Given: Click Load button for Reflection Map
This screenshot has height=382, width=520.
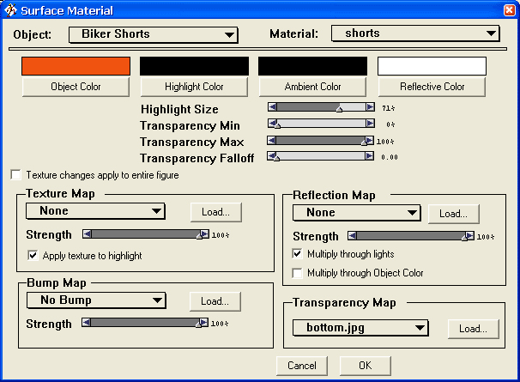Looking at the screenshot, I should click(x=453, y=213).
